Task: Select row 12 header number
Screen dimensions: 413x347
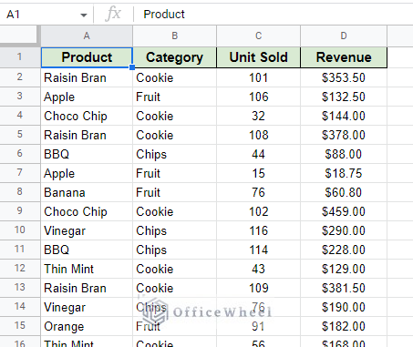Action: point(20,268)
